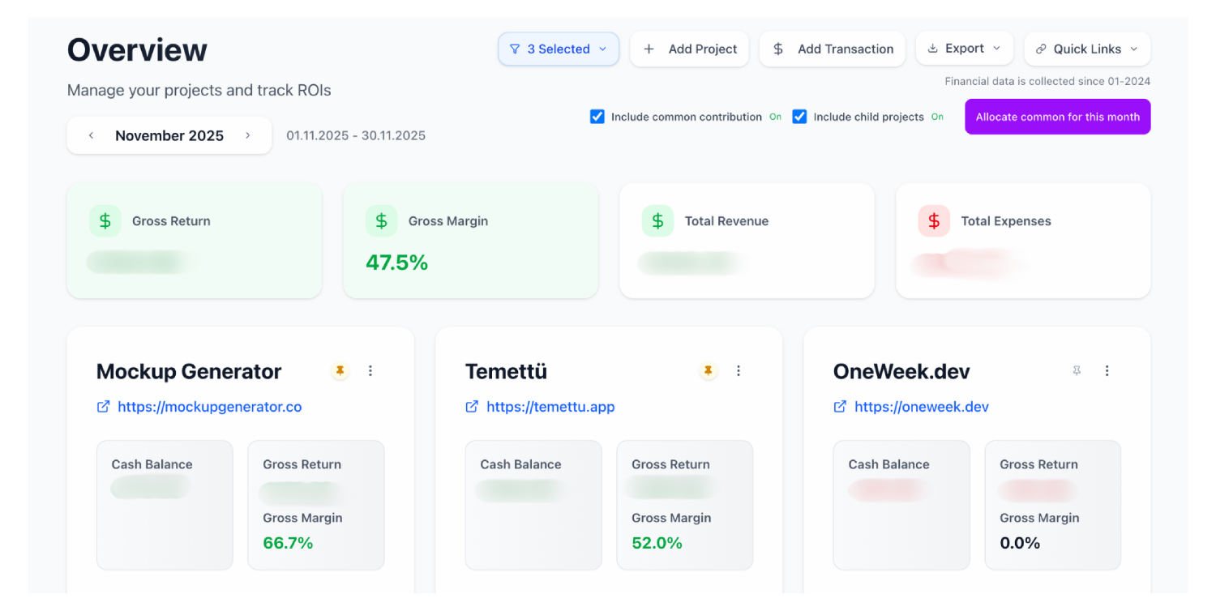Viewport: 1216px width, 611px height.
Task: Open the three-dot menu on OneWeek.dev card
Action: (x=1107, y=371)
